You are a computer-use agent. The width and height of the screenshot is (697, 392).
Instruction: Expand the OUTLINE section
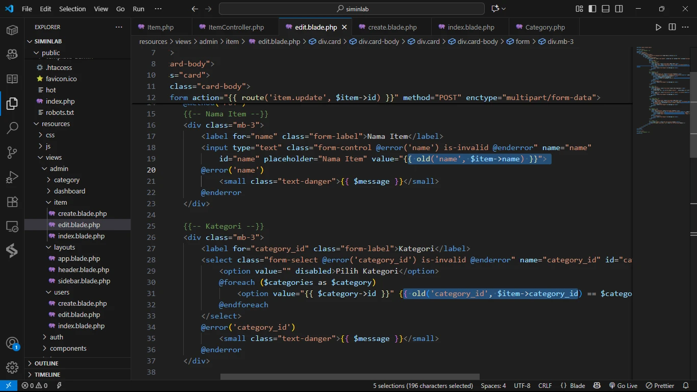pos(46,363)
